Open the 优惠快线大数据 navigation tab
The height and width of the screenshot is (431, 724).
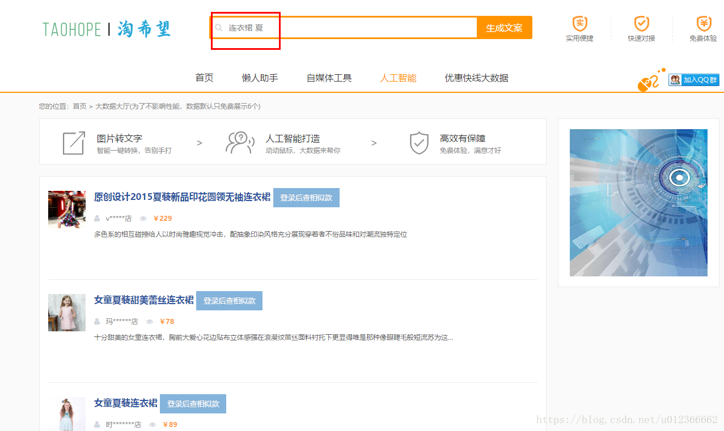coord(476,78)
